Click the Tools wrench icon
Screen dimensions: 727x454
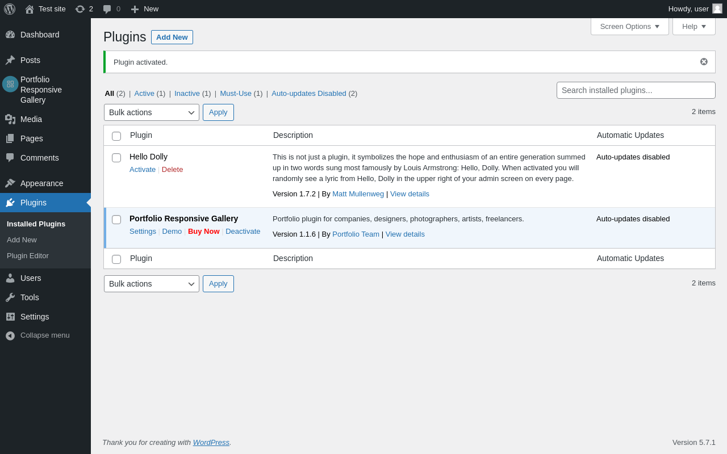[10, 297]
